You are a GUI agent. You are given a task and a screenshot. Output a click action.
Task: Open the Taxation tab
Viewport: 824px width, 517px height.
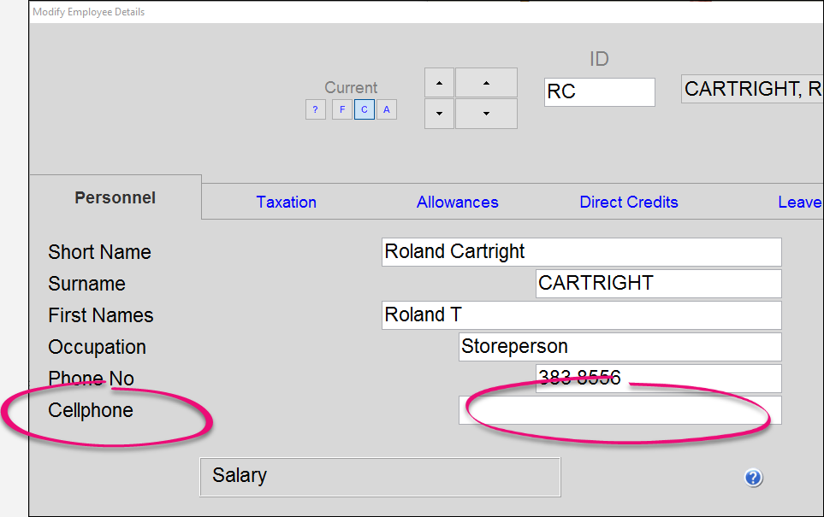[287, 202]
